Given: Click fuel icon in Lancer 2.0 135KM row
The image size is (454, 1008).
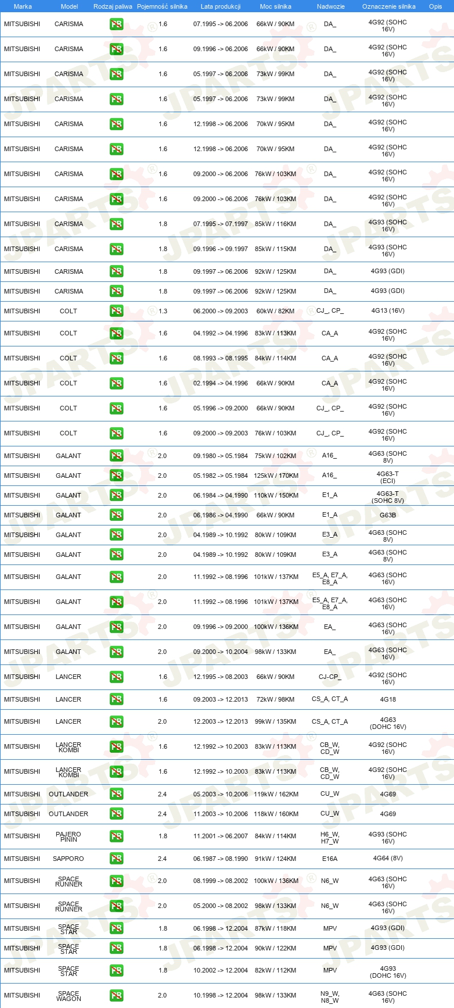Looking at the screenshot, I should [x=116, y=722].
